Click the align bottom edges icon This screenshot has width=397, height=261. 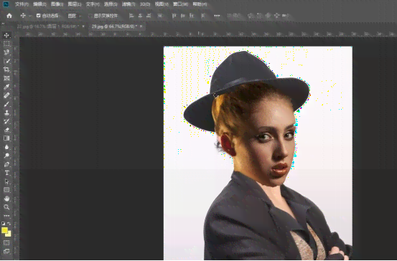(x=192, y=16)
